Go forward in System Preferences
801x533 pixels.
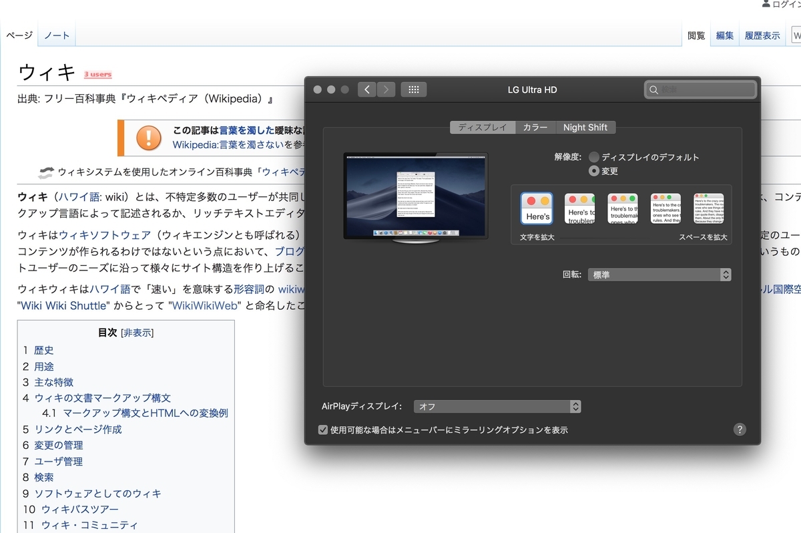click(x=386, y=90)
